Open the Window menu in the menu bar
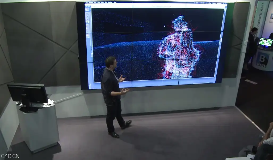This screenshot has width=273, height=160. (x=110, y=2)
